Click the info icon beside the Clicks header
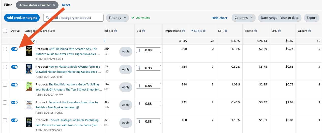Screen dimensions: 323x133 coord(204,31)
